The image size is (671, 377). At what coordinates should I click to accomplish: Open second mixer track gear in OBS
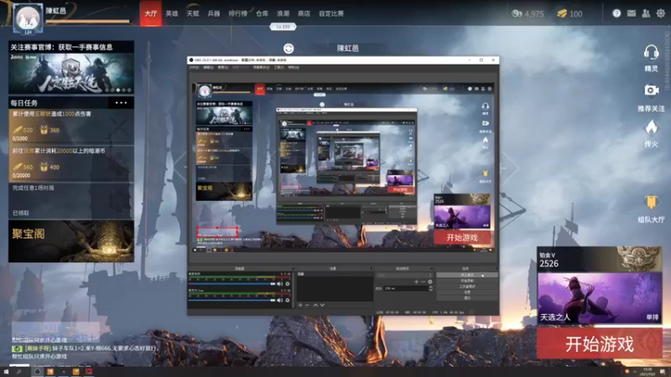288,300
